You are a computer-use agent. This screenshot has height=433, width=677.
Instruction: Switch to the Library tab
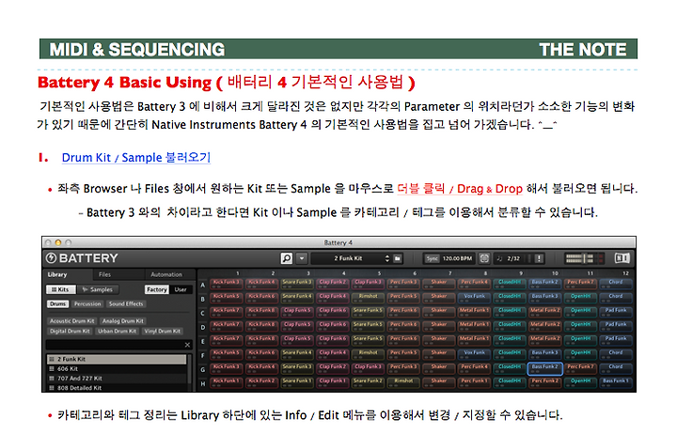(57, 274)
